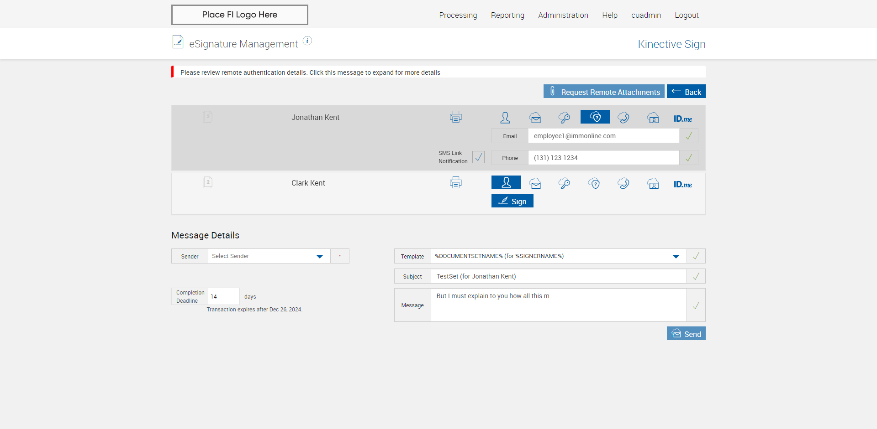
Task: Click transaction expires Dec 26, 2024 text
Action: click(254, 310)
